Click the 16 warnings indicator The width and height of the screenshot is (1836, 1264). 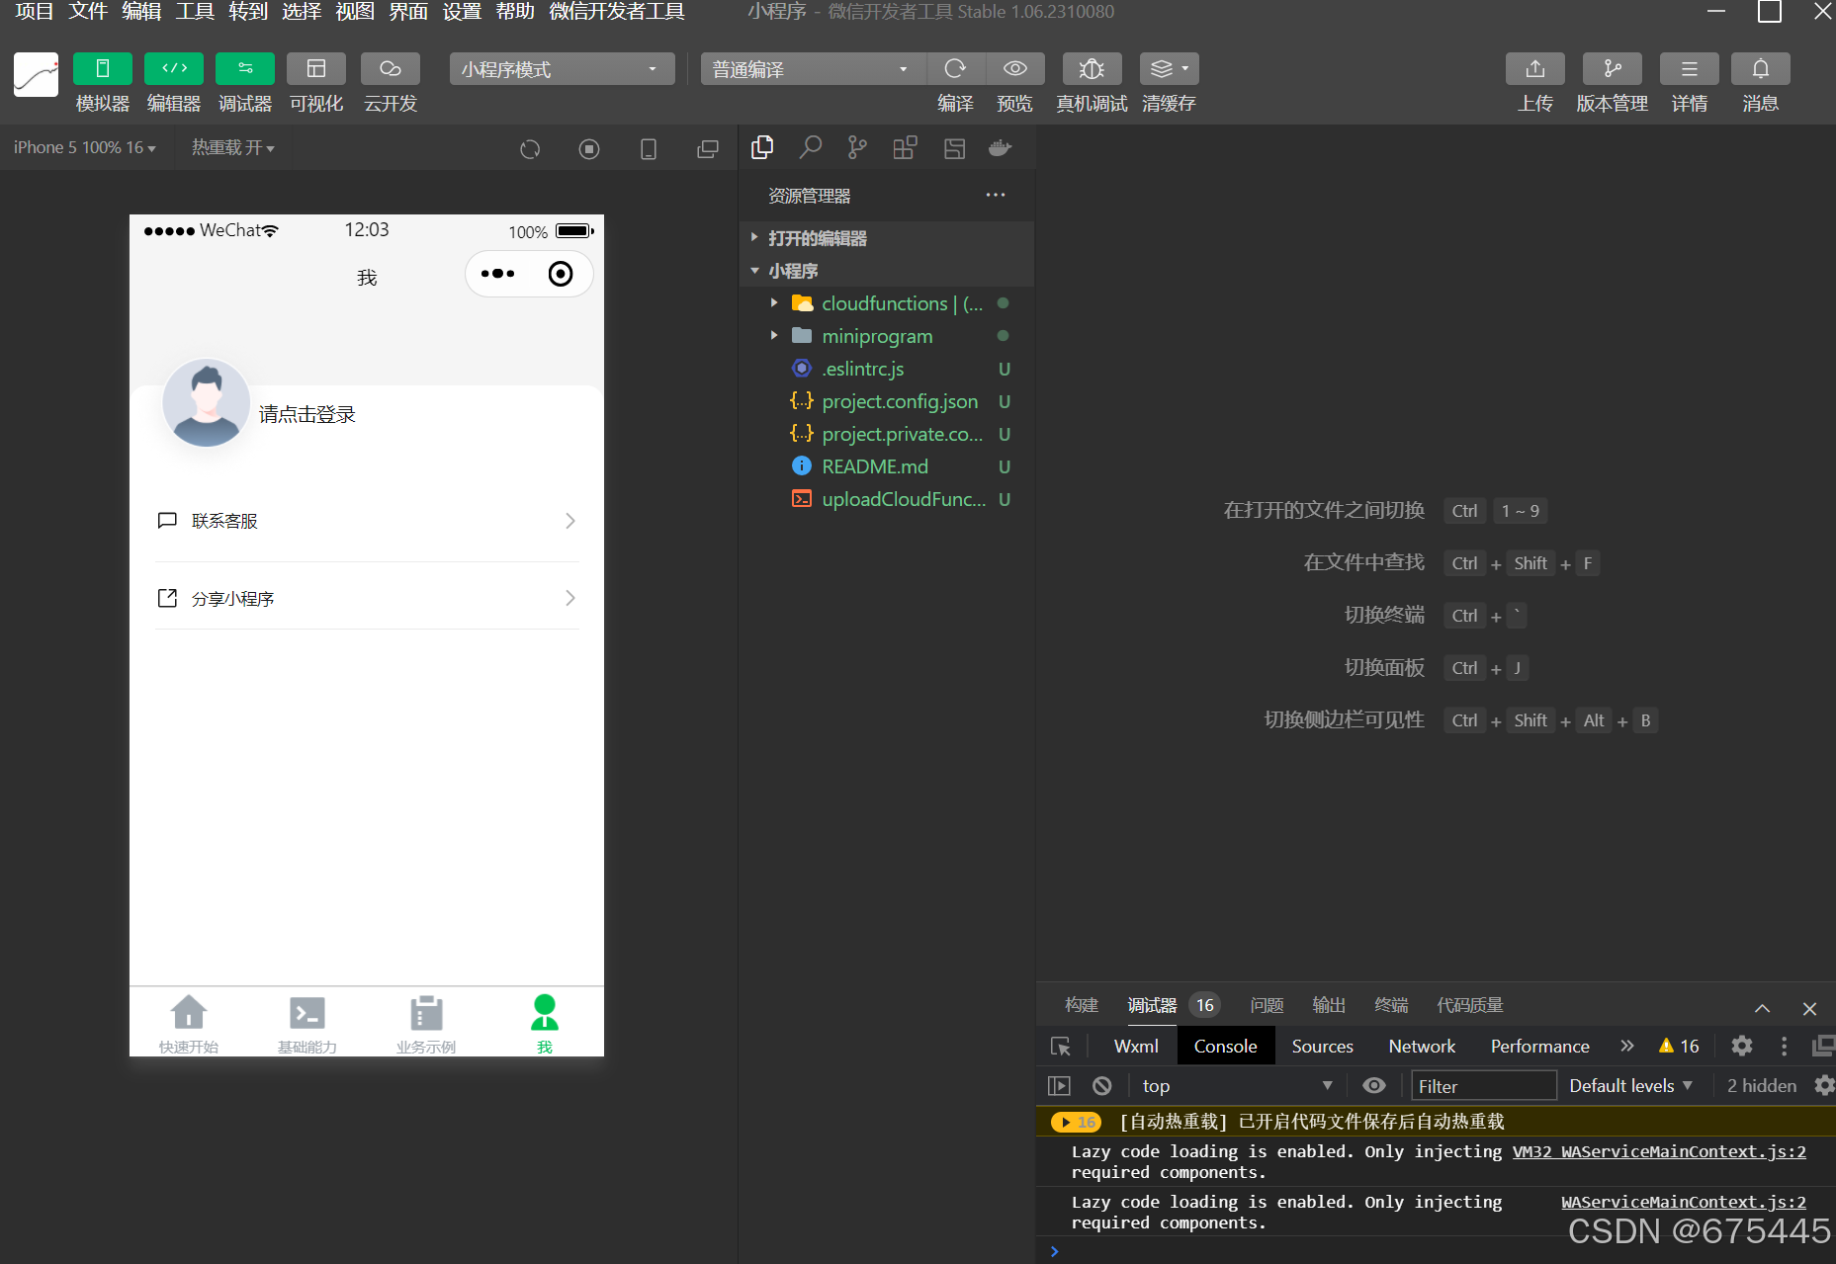[1679, 1046]
